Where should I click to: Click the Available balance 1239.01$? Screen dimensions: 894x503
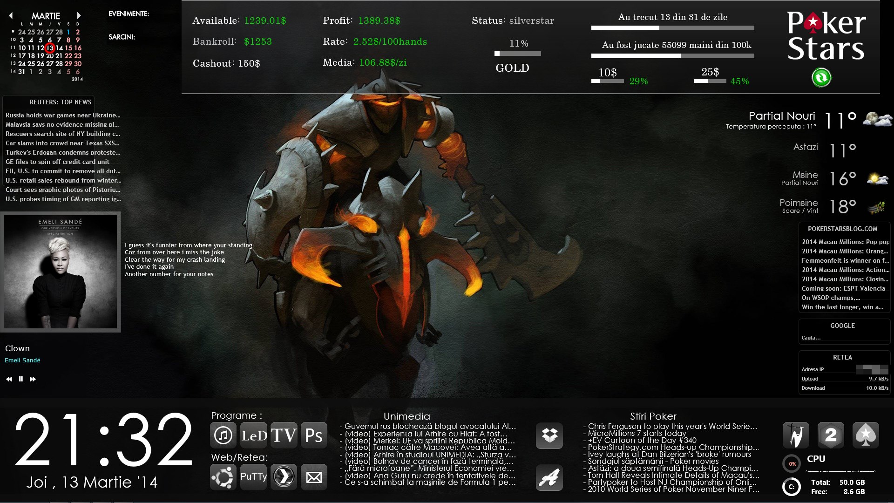tap(265, 20)
